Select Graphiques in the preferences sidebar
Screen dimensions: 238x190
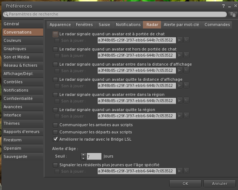pos(15,49)
